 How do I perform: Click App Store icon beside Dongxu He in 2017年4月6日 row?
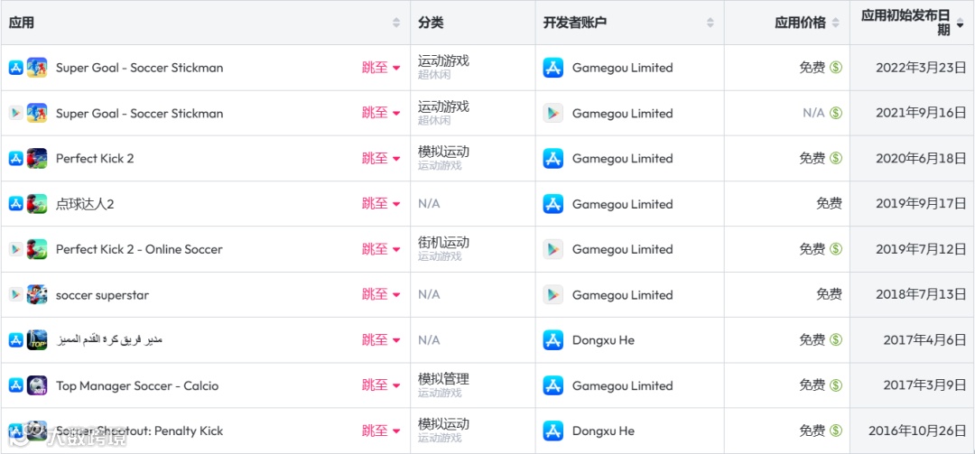(552, 340)
